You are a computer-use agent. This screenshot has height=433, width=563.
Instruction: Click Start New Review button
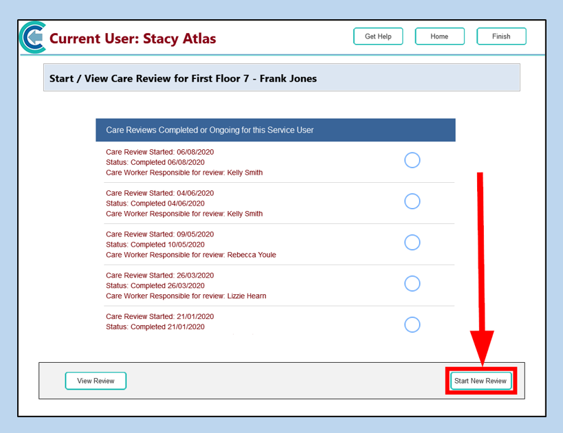(x=481, y=381)
